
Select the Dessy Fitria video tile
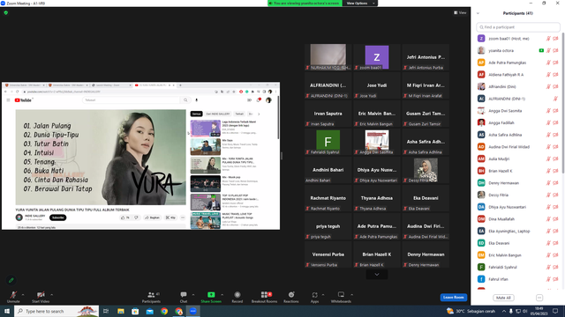[x=426, y=170]
